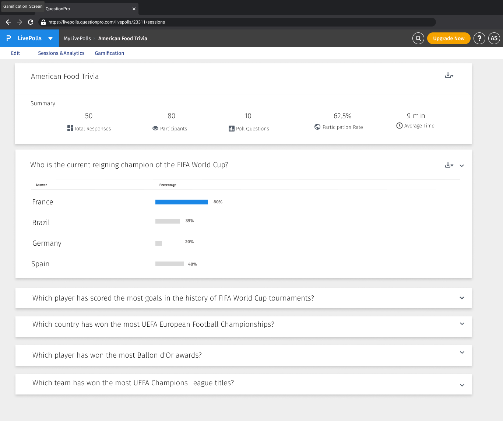Click the browser back arrow
The width and height of the screenshot is (503, 421).
click(x=8, y=22)
